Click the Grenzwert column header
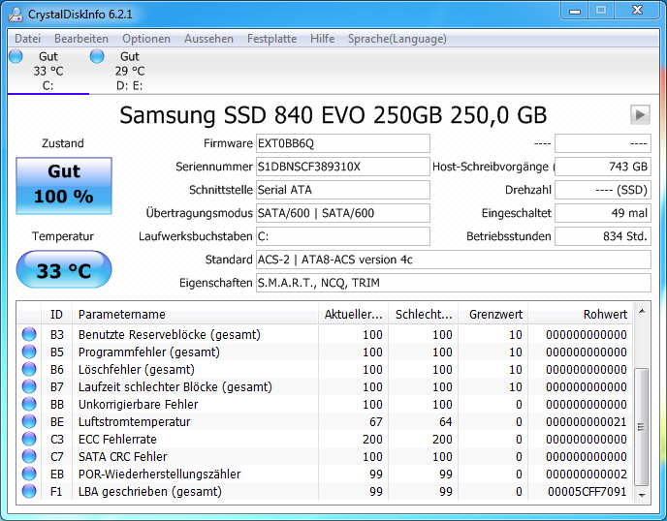 click(x=493, y=314)
